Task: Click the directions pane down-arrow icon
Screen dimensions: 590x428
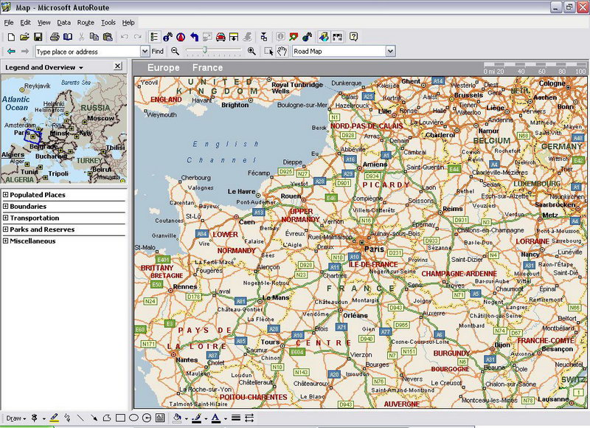Action: 234,37
